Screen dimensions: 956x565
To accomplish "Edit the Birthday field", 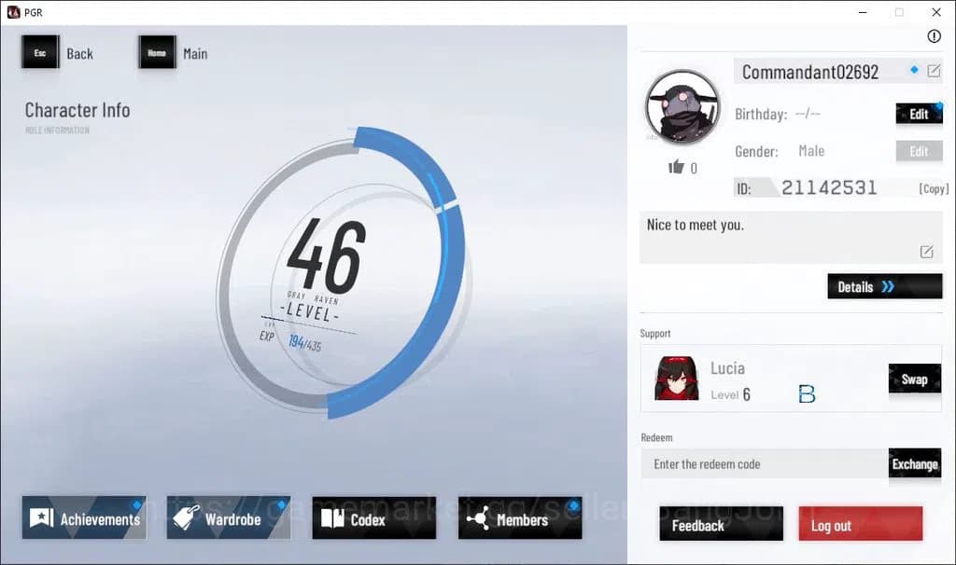I will pyautogui.click(x=919, y=114).
